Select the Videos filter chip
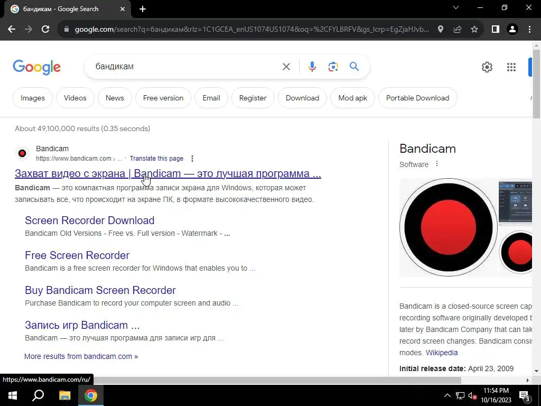Viewport: 541px width, 406px height. (x=75, y=98)
